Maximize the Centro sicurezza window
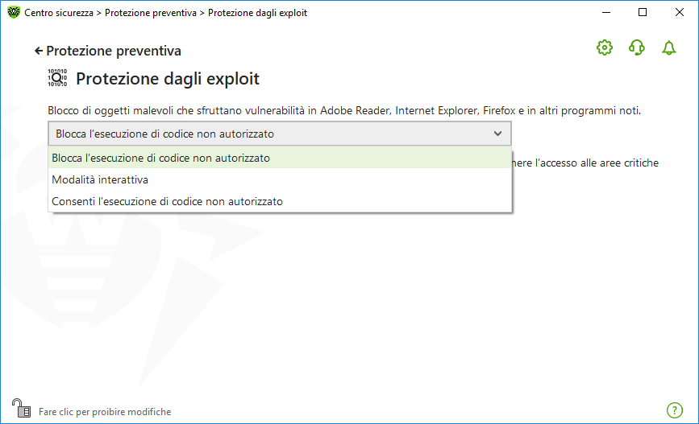This screenshot has width=699, height=424. coord(643,13)
